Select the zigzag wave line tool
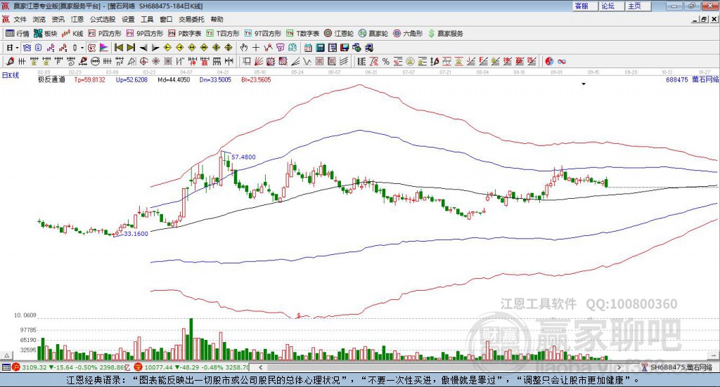This screenshot has height=387, width=720. pos(308,61)
